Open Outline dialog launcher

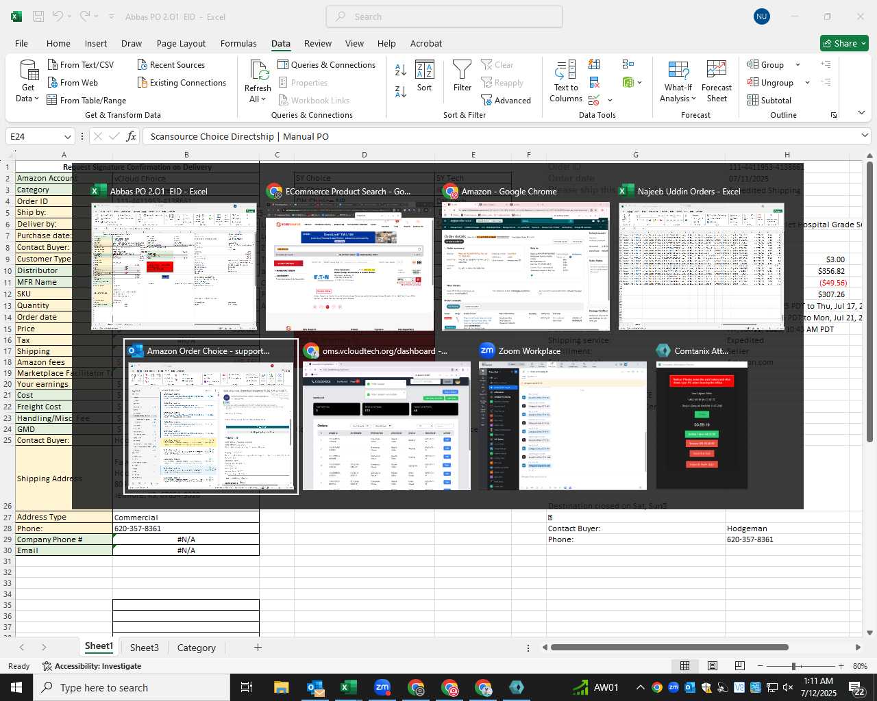click(x=833, y=115)
